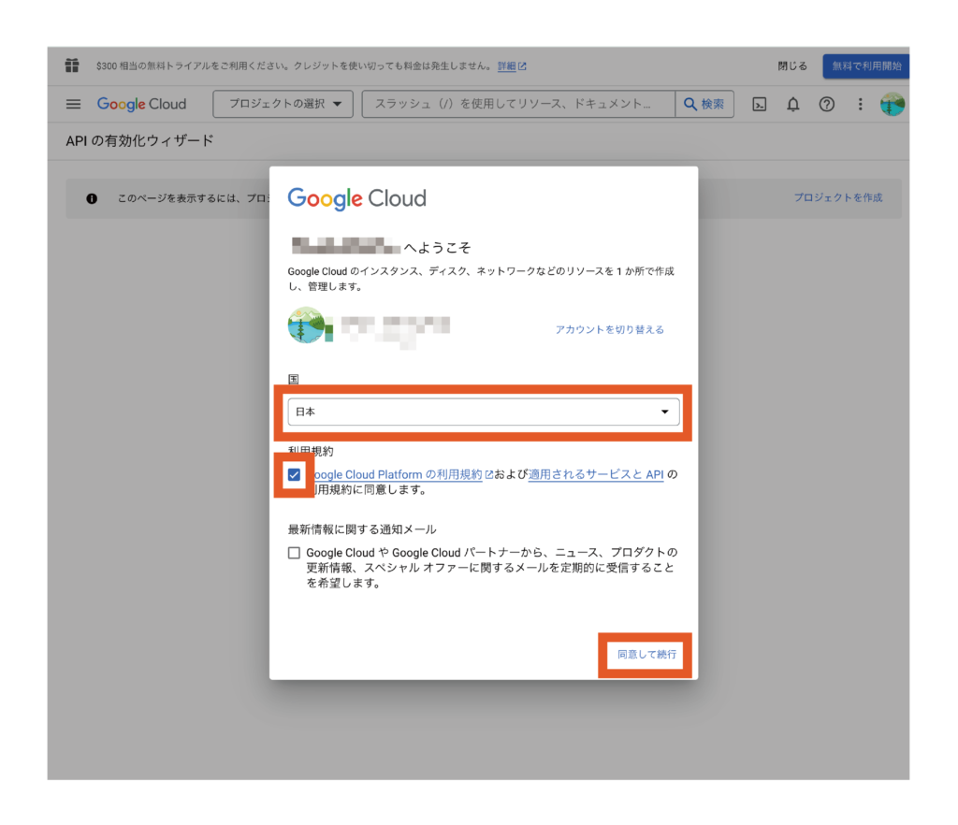Open Cloud Shell terminal icon

coord(759,105)
